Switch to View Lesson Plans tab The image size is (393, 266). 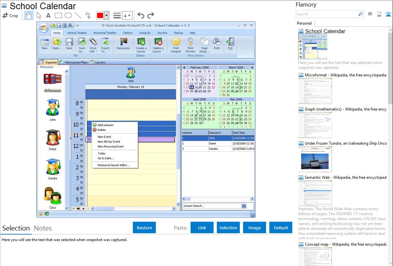pyautogui.click(x=74, y=62)
